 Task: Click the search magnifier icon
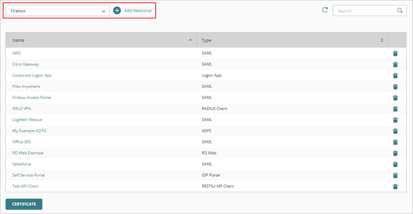pyautogui.click(x=400, y=10)
